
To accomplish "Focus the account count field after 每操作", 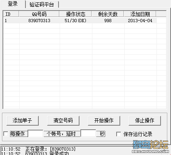I will [35, 133].
